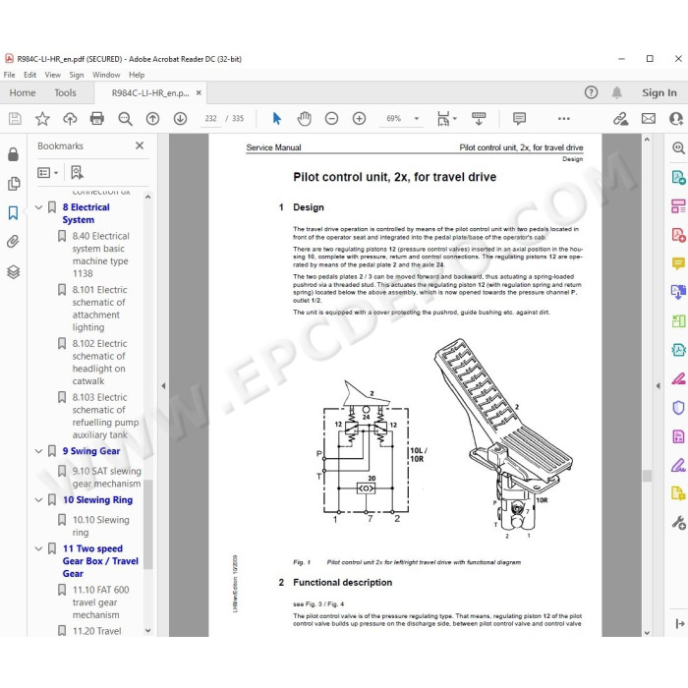Print the document with printer icon

97,119
